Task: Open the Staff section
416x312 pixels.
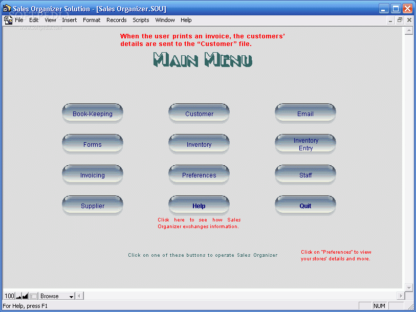Action: coord(305,175)
